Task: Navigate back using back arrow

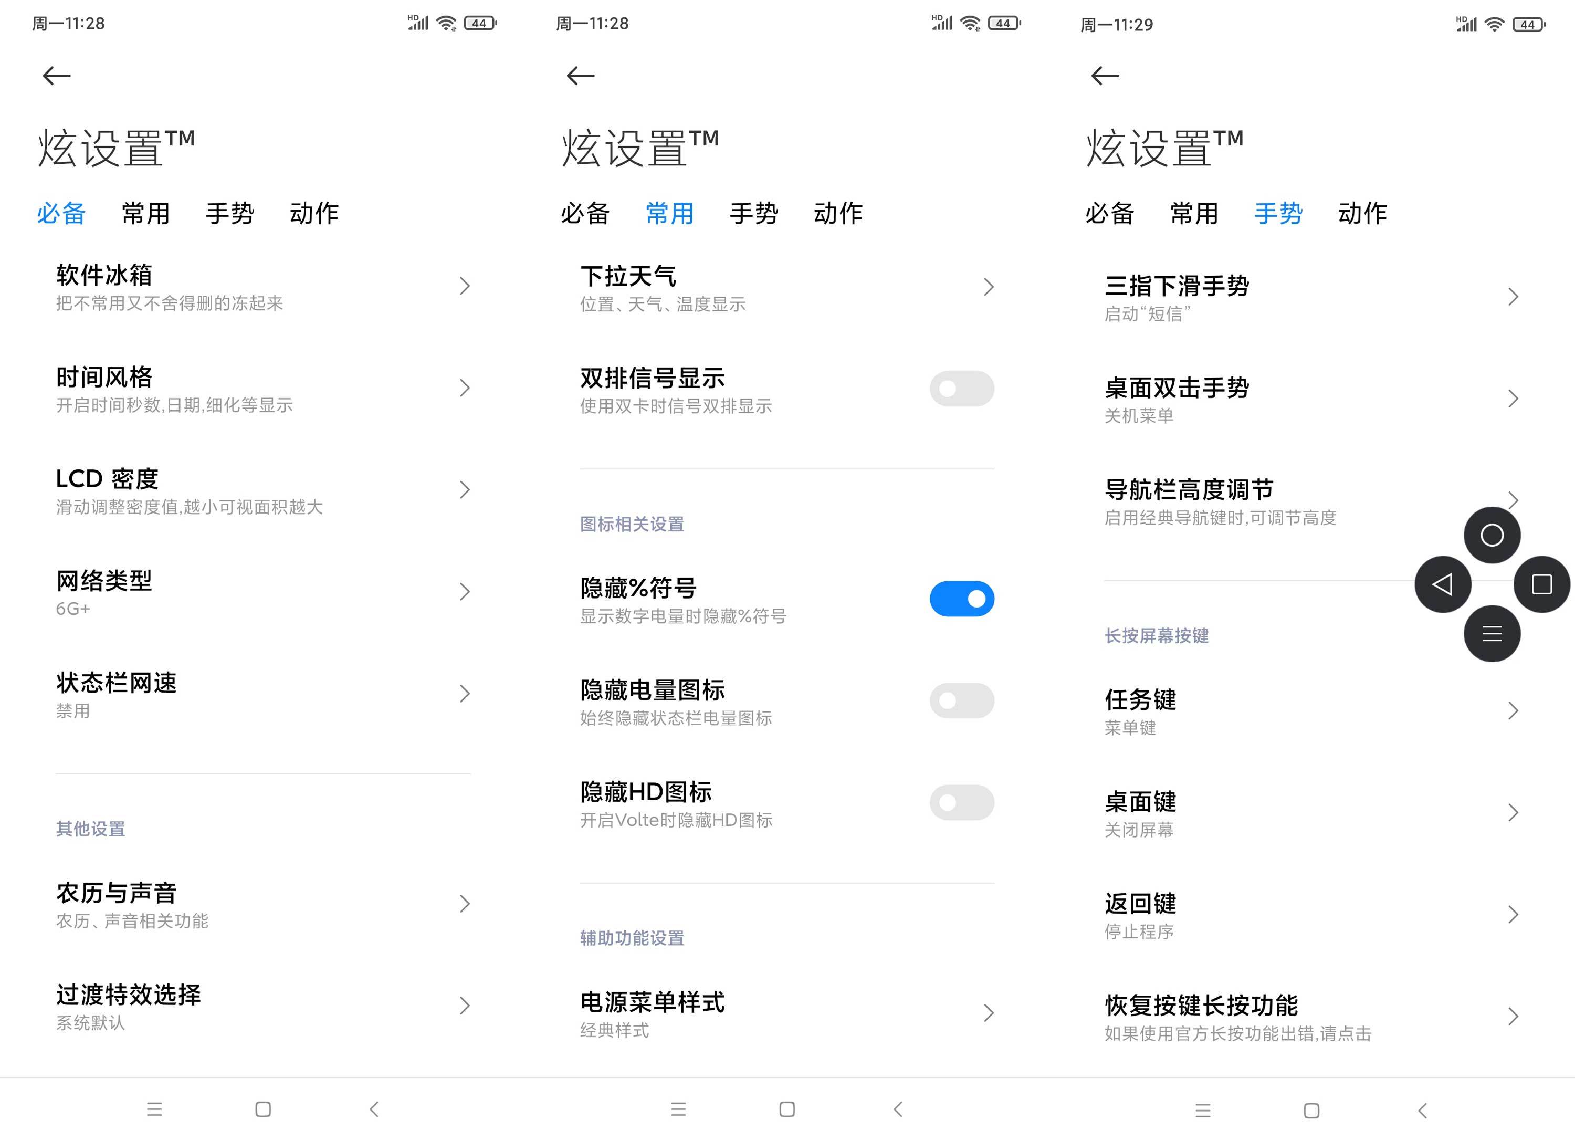Action: (x=57, y=76)
